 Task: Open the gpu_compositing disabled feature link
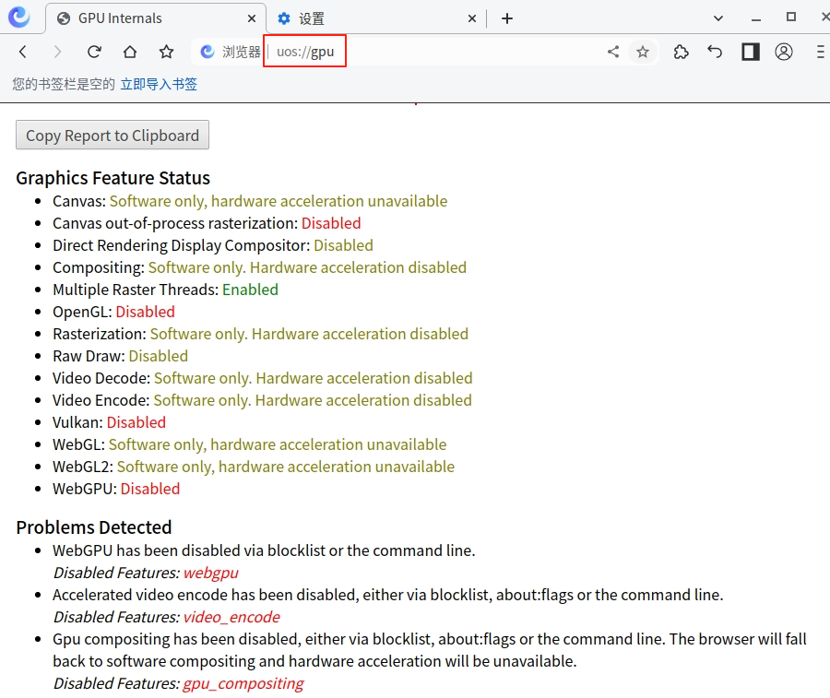click(x=243, y=683)
